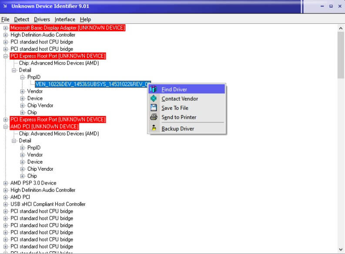The image size is (345, 254).
Task: Open the Interface menu
Action: 65,19
